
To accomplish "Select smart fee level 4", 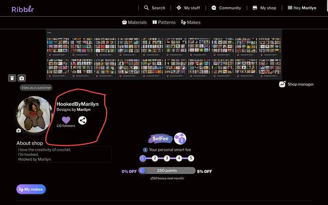I will click(179, 158).
